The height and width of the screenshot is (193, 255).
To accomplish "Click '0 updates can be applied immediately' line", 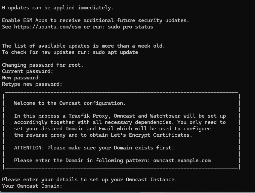I will tap(58, 8).
